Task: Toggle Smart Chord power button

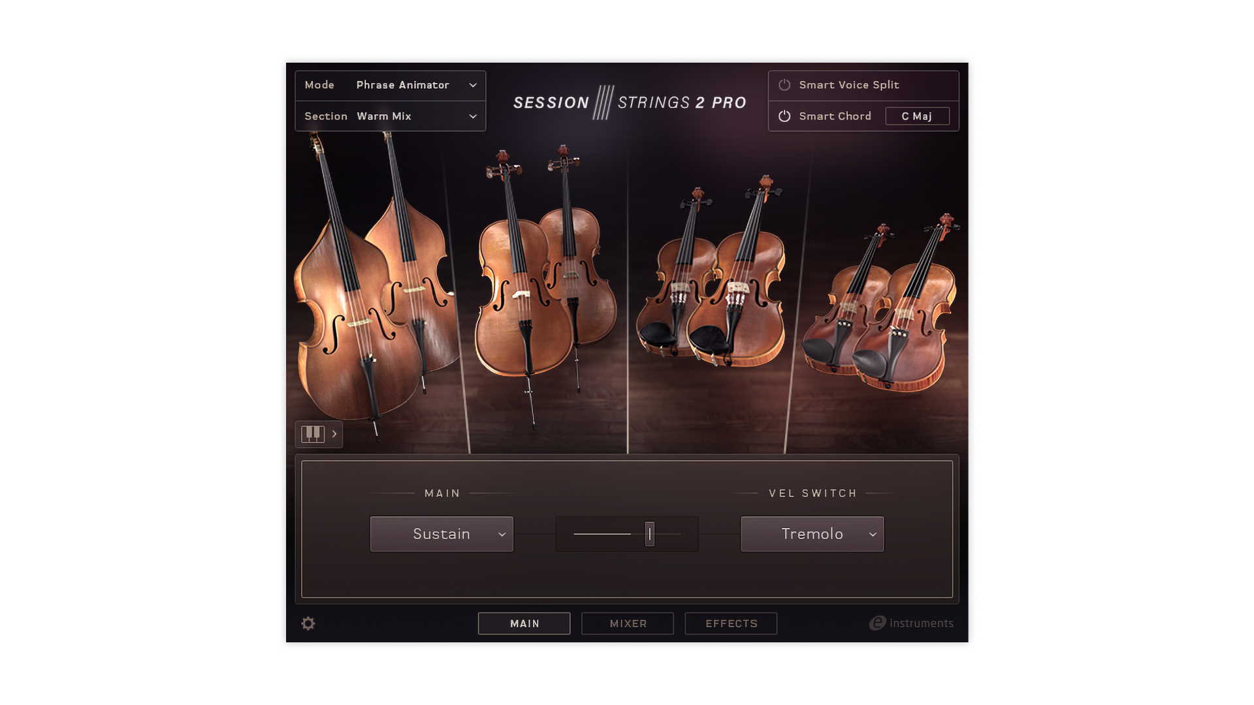Action: click(x=784, y=116)
